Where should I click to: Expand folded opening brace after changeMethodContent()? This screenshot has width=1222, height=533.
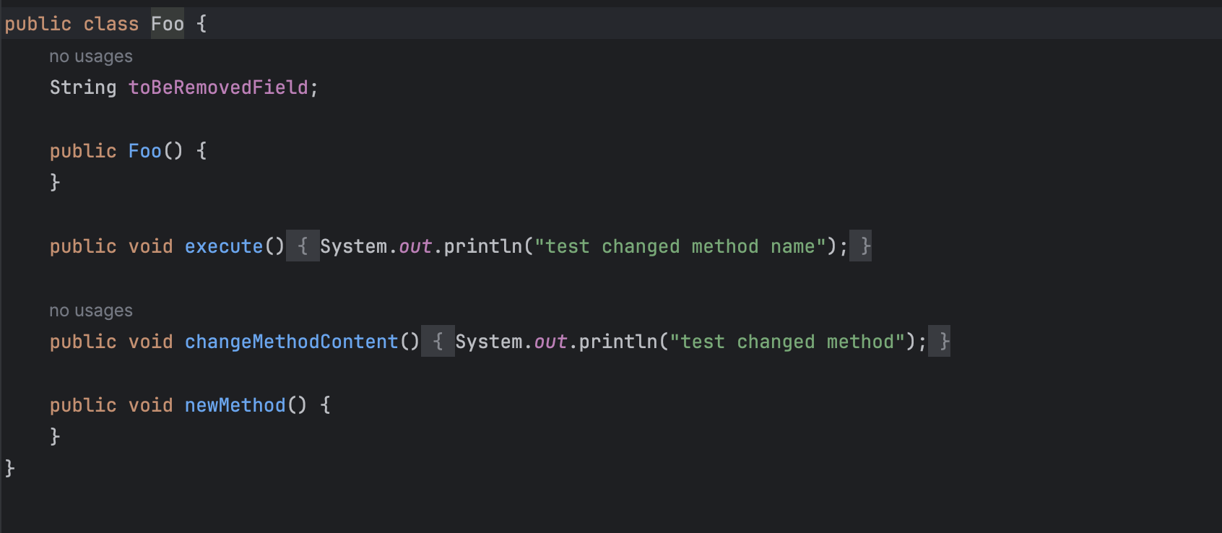click(438, 342)
